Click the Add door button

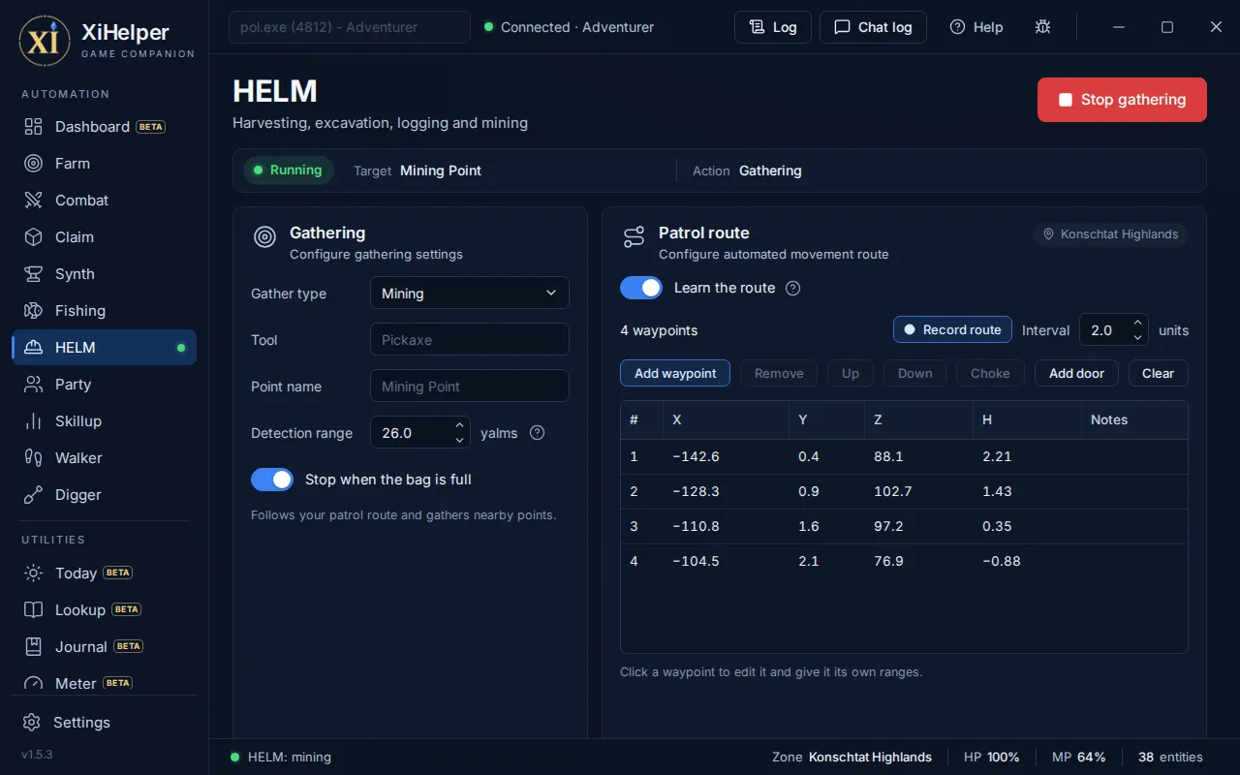click(x=1076, y=373)
